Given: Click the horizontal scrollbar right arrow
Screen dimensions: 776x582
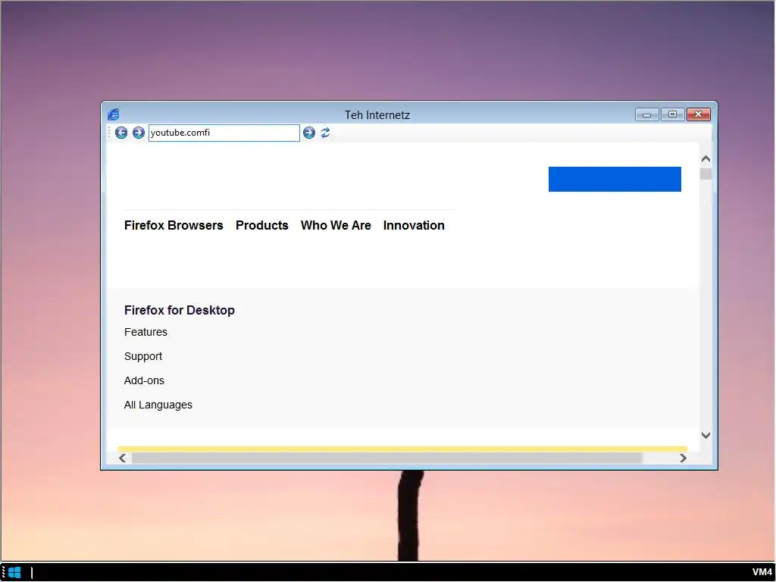Looking at the screenshot, I should tap(683, 458).
